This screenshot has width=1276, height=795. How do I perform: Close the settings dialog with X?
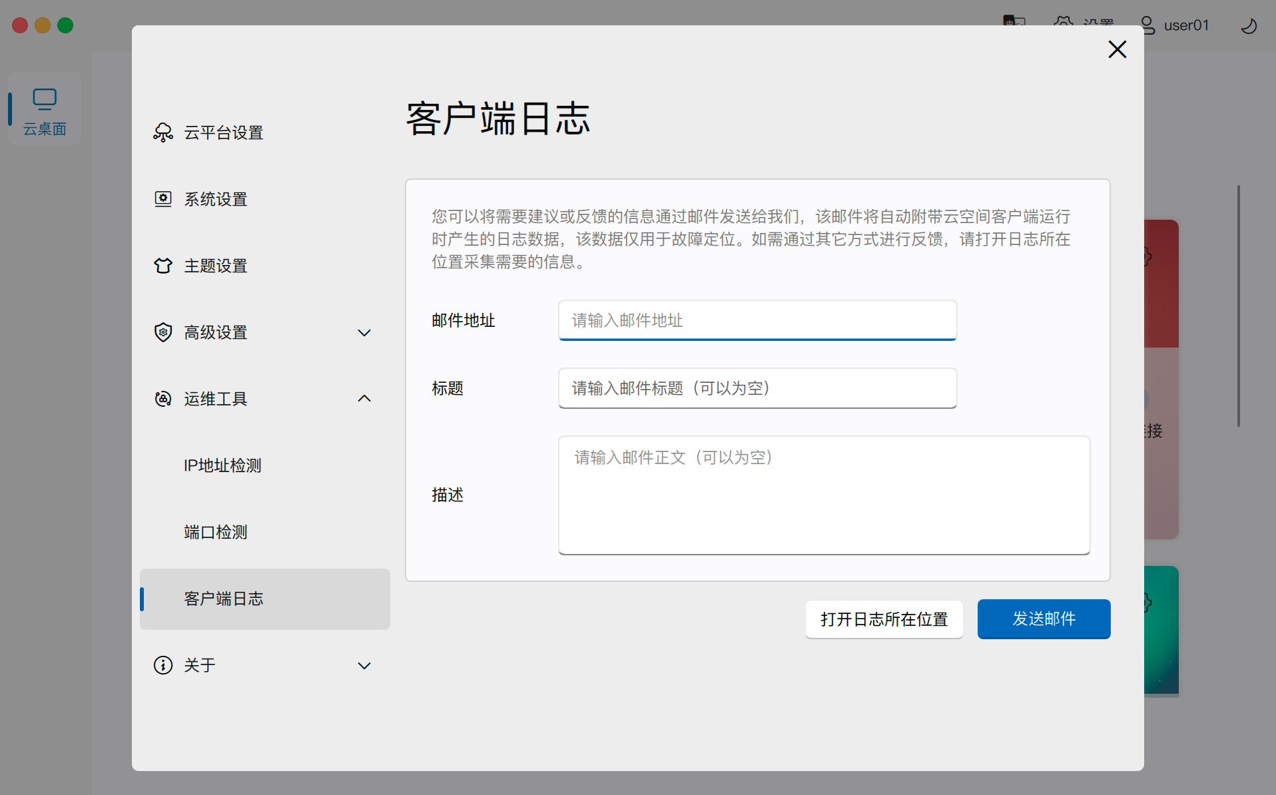click(x=1117, y=49)
